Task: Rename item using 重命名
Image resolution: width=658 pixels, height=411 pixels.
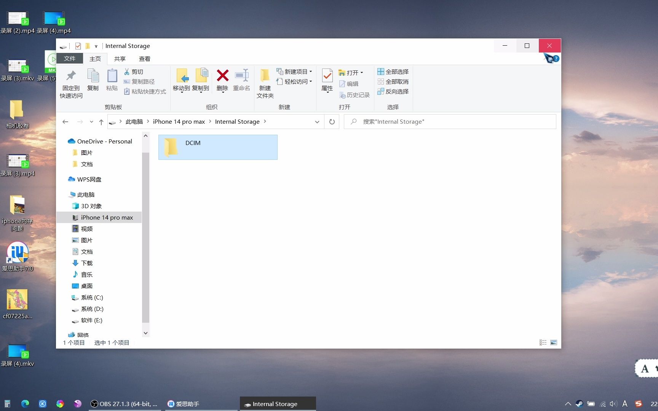Action: pos(241,80)
